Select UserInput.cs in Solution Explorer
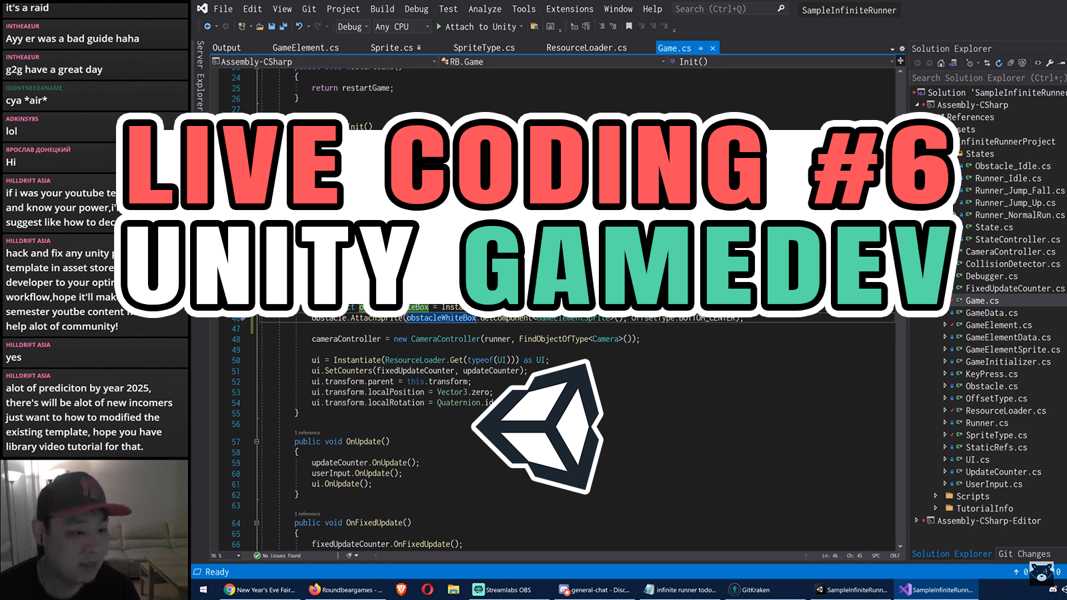 point(994,484)
